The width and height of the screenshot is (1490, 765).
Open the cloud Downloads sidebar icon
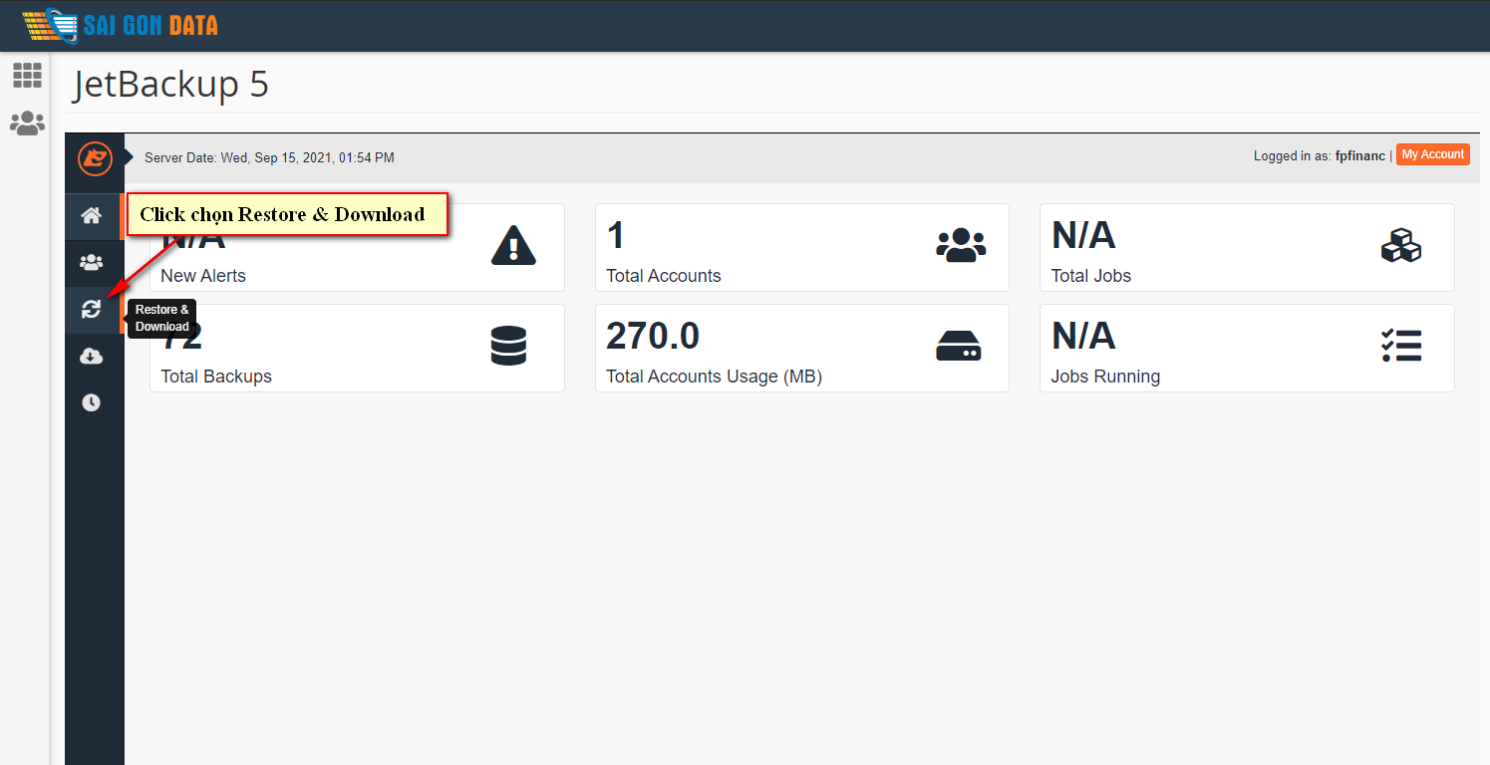point(92,357)
